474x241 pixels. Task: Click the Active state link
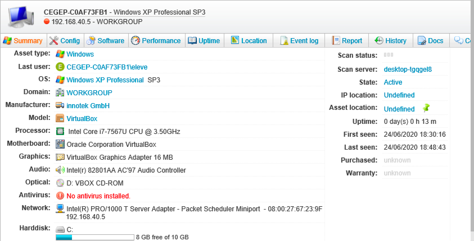point(393,82)
